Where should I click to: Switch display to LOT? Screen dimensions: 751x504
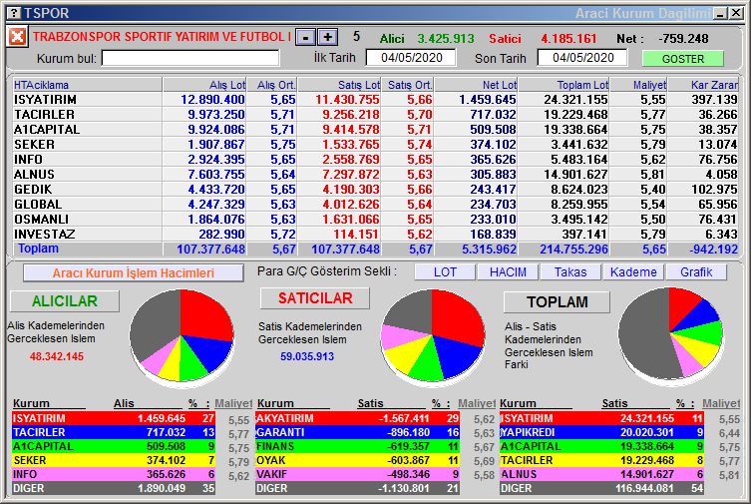(445, 272)
